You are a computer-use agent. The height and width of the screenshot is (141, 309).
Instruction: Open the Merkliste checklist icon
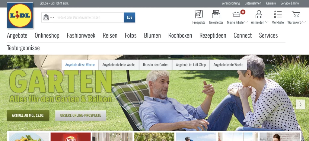coord(278,14)
